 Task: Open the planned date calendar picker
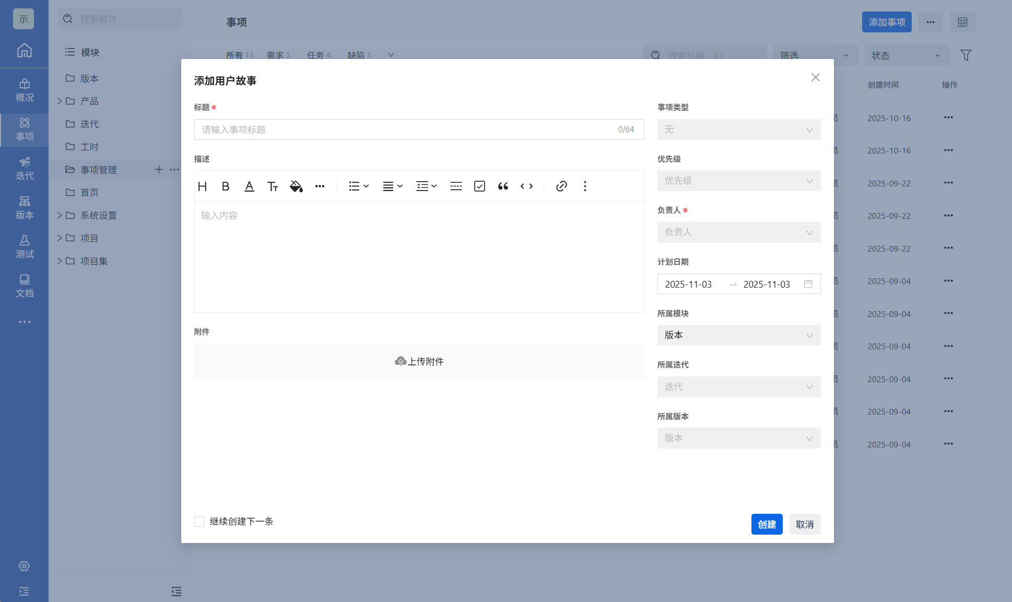tap(808, 284)
